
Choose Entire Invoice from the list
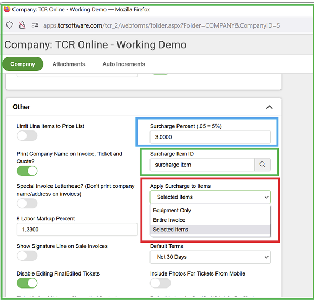click(x=210, y=220)
